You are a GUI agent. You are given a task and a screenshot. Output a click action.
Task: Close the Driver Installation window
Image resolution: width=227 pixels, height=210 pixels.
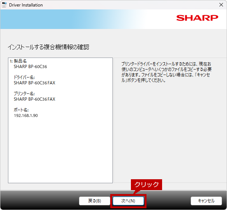click(221, 5)
